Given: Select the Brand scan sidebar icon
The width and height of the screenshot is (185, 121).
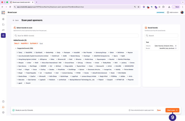Looking at the screenshot, I should click(3, 35).
